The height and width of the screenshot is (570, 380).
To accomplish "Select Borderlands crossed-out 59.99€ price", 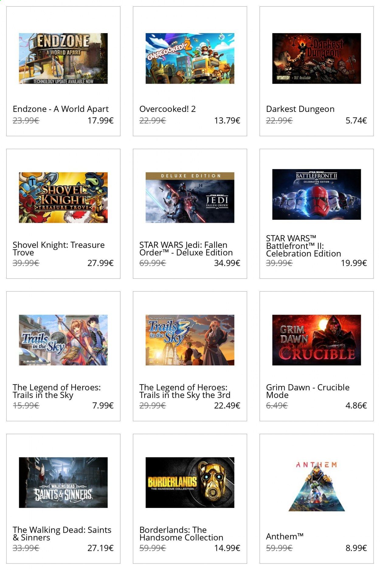I will click(153, 548).
